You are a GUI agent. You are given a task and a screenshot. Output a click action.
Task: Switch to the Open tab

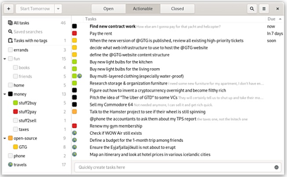coord(108,9)
